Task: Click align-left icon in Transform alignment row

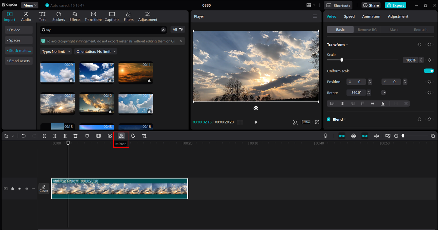Action: pos(332,104)
